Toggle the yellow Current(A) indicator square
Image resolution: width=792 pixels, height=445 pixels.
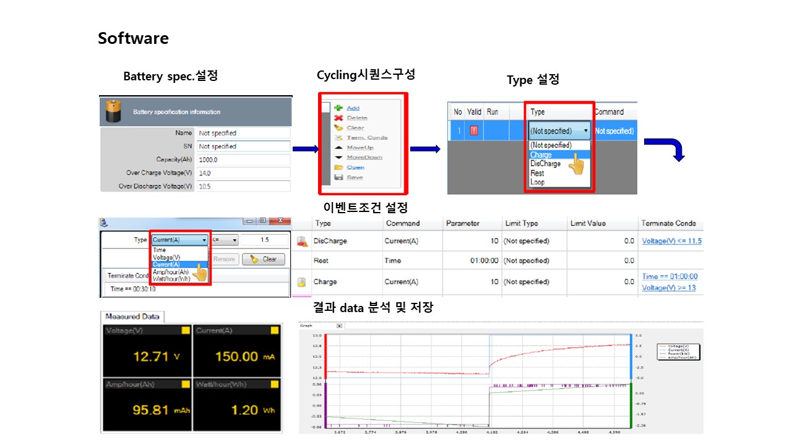point(274,331)
